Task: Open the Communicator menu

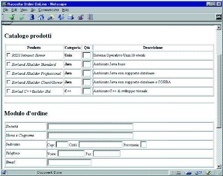Action: tap(49, 10)
